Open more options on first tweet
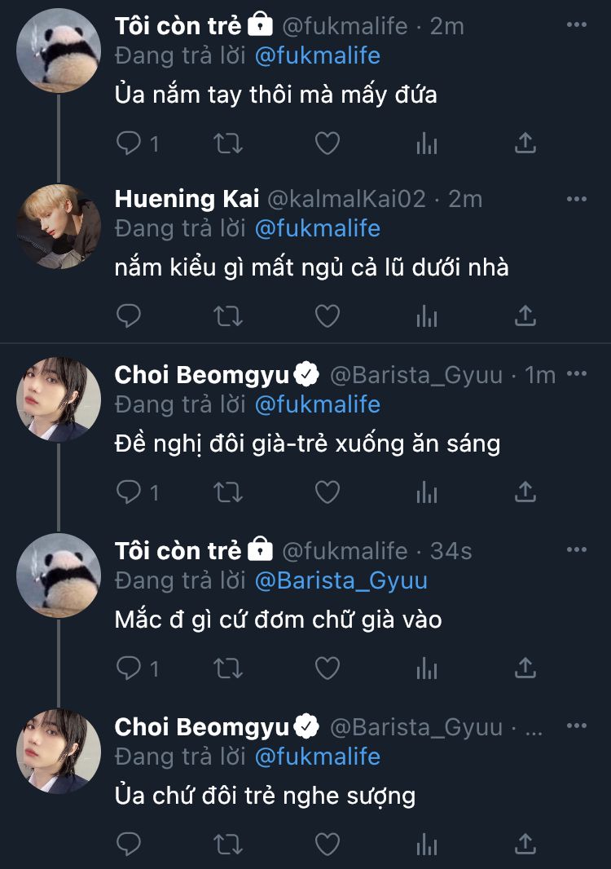The height and width of the screenshot is (869, 611). (576, 26)
